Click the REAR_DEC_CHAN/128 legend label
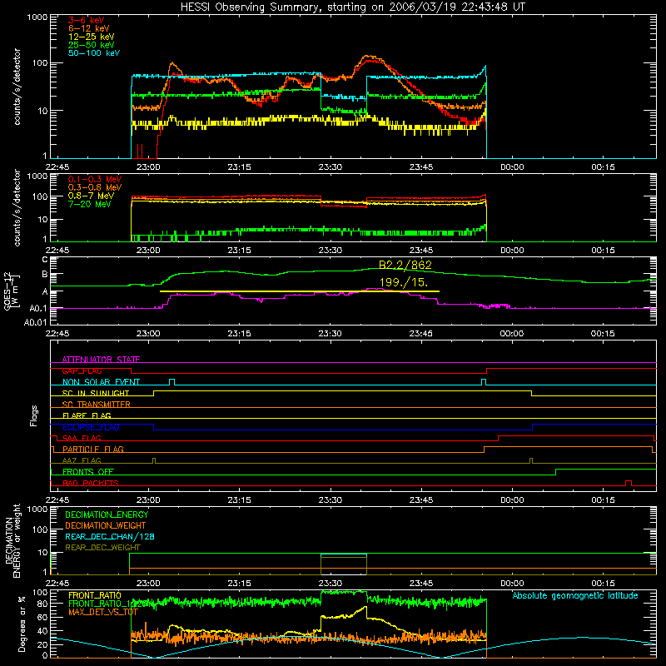The image size is (666, 666). click(110, 536)
